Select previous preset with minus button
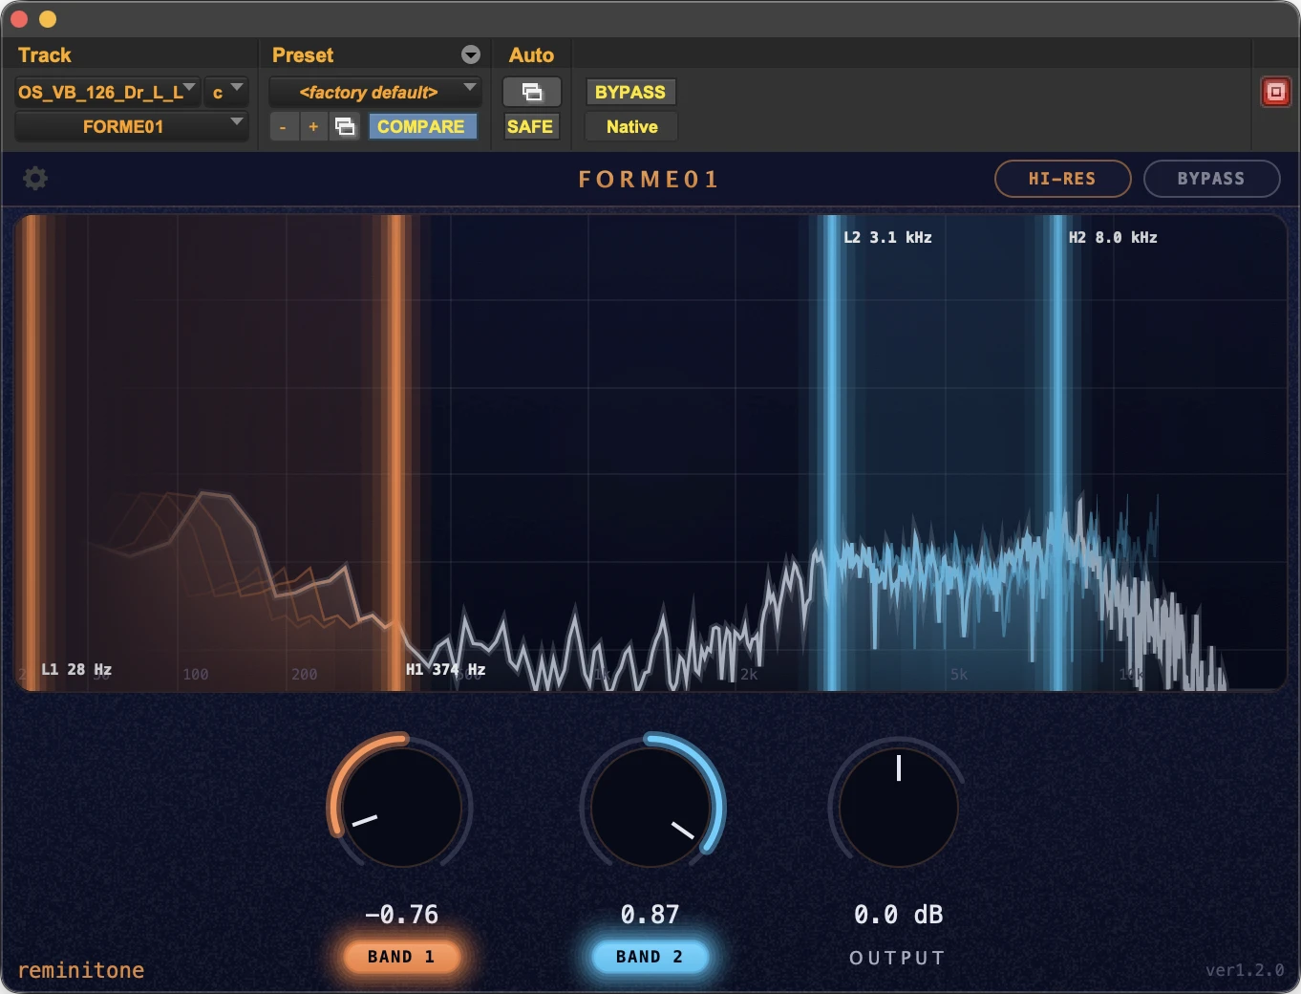The image size is (1301, 994). tap(283, 126)
